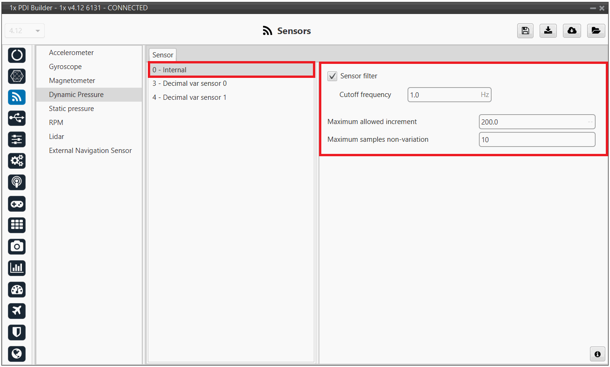Open the globe sidebar icon
Viewport: 610px width, 367px height.
click(x=17, y=353)
